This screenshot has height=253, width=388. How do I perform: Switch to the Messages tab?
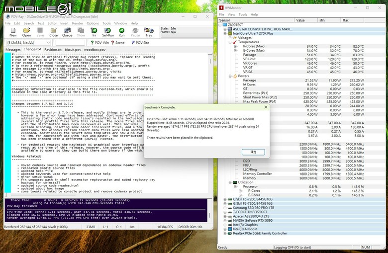tap(13, 50)
